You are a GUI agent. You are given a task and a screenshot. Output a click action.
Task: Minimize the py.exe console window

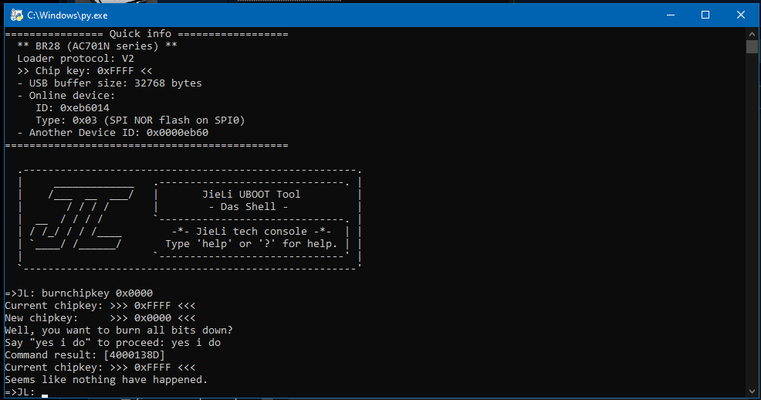click(671, 15)
